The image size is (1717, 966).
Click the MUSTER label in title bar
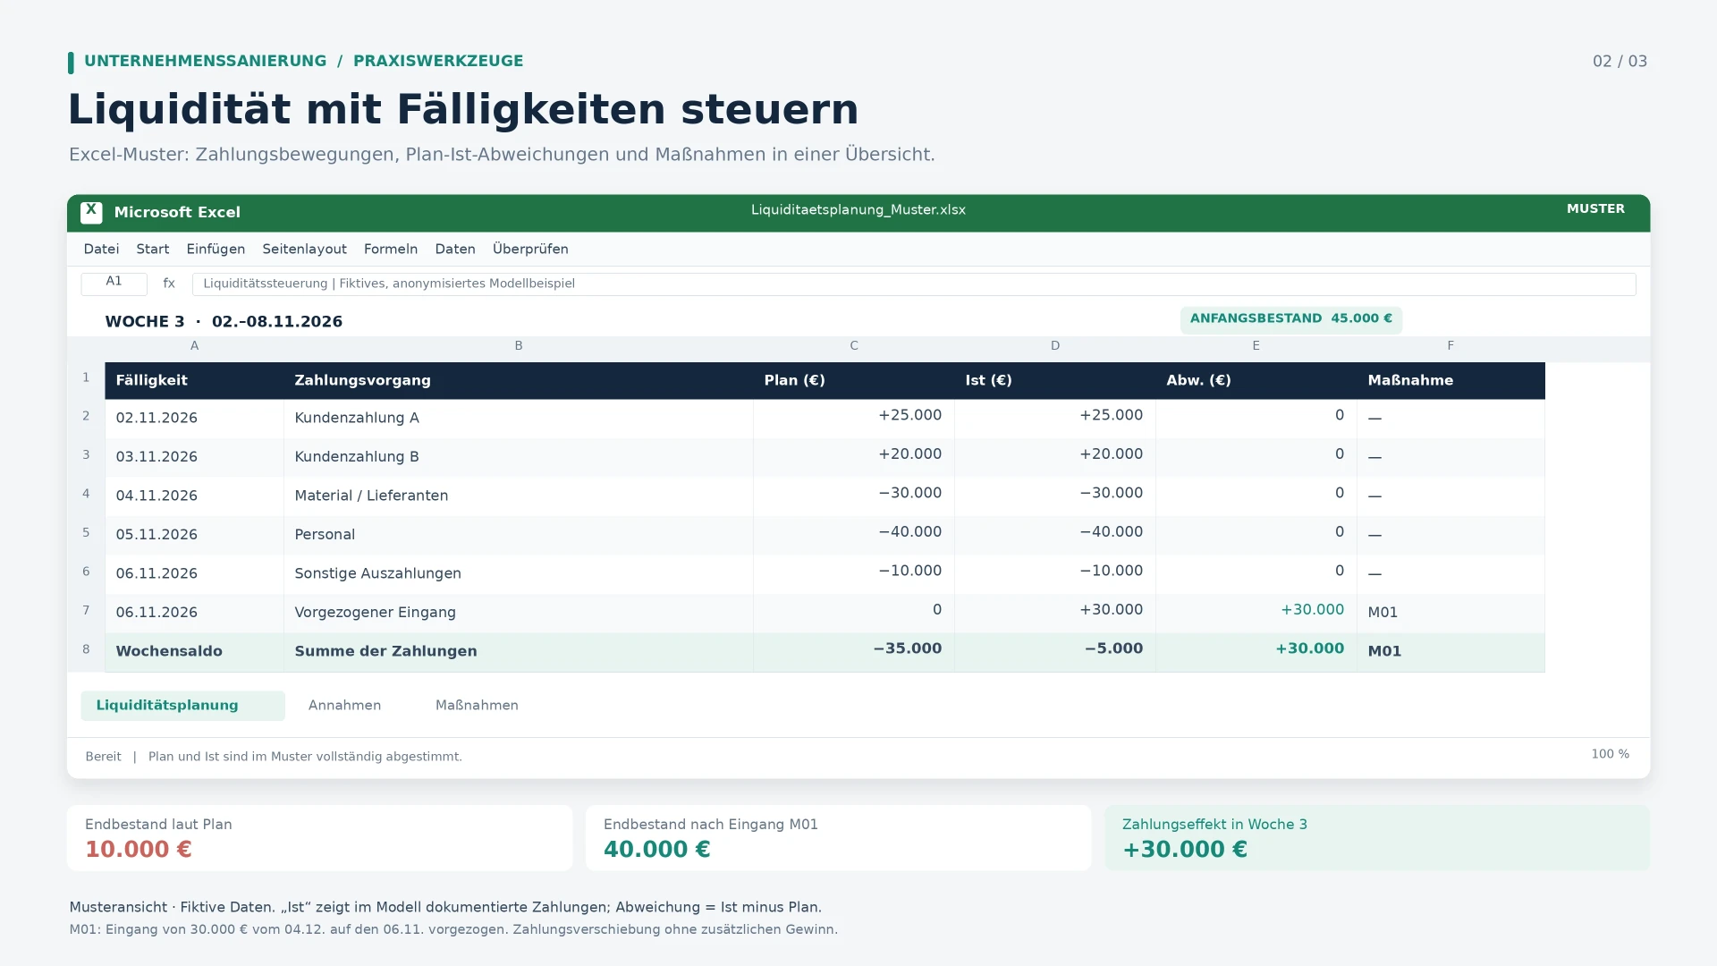(x=1595, y=208)
